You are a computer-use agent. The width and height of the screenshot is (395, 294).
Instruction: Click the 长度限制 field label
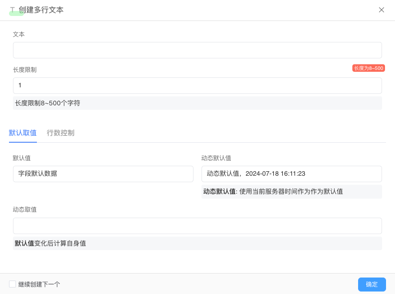(24, 70)
